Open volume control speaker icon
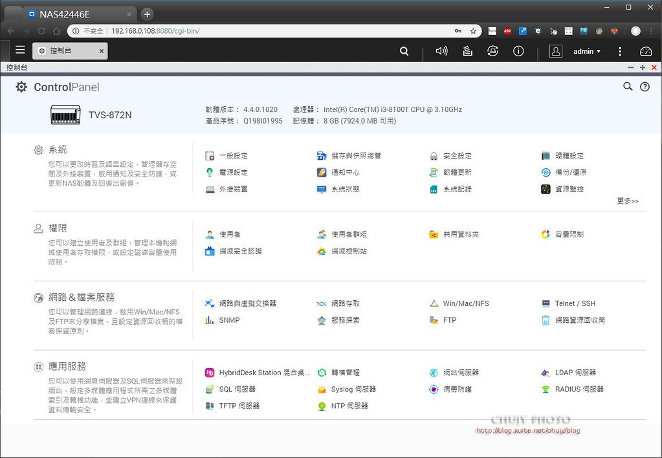Screen dimensions: 662x458 coord(441,51)
